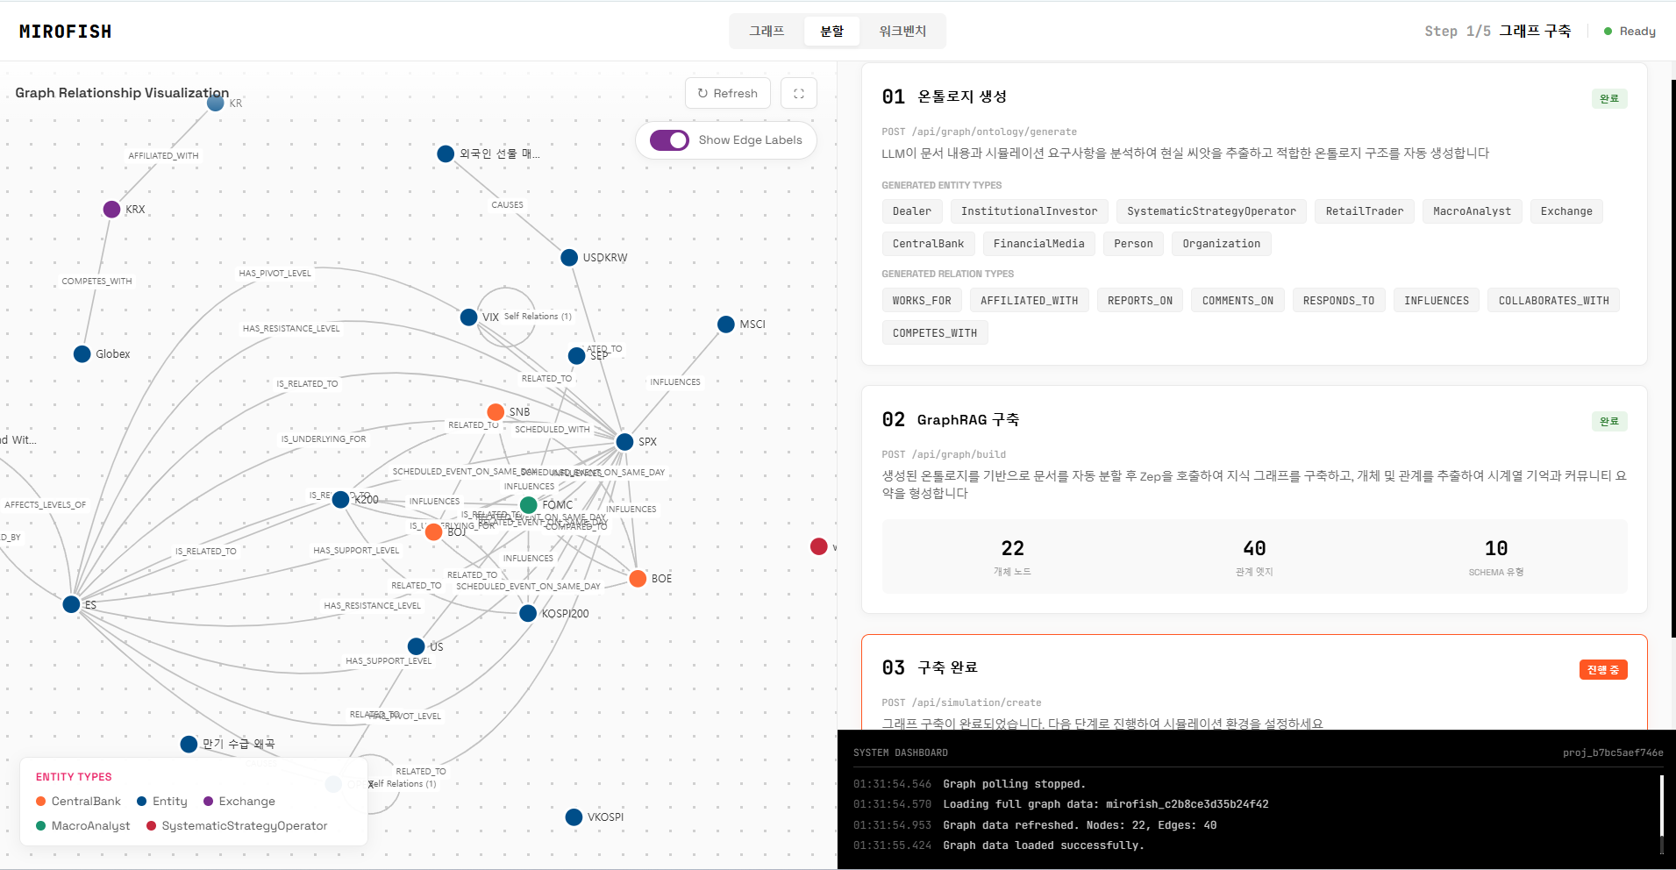Toggle Show Edge Labels switch off

coord(669,140)
